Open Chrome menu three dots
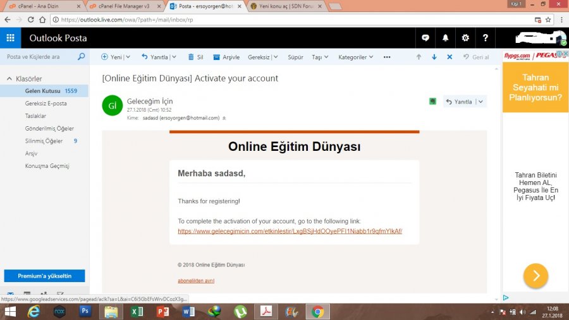569x320 pixels. click(561, 20)
